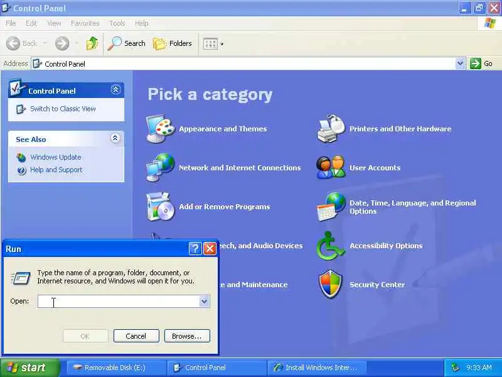Screen dimensions: 502x377
Task: Click the Accessibility Options wheelchair icon
Action: click(331, 246)
